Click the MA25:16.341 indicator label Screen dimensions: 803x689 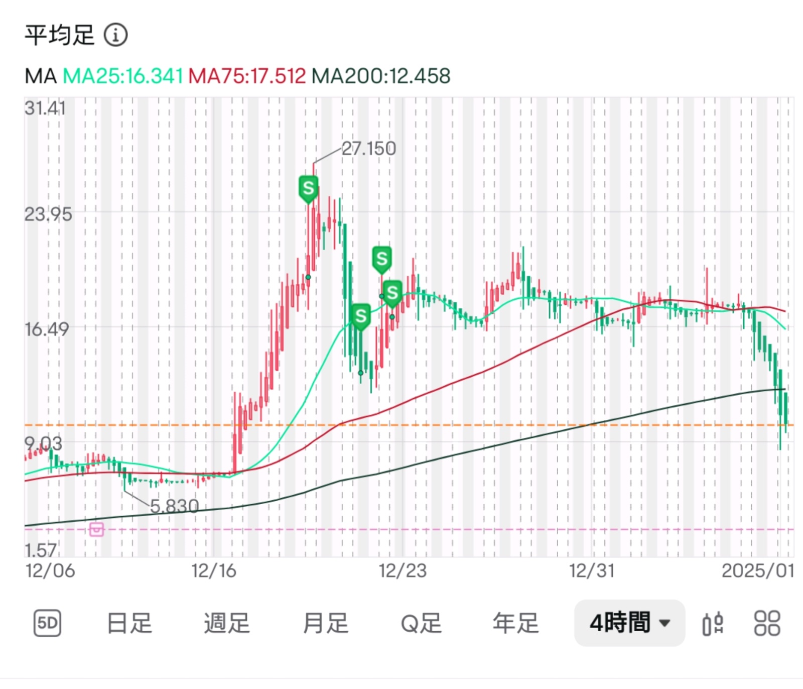click(x=123, y=76)
